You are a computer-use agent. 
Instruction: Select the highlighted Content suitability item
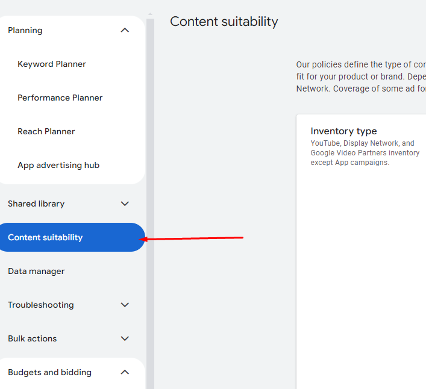point(45,237)
